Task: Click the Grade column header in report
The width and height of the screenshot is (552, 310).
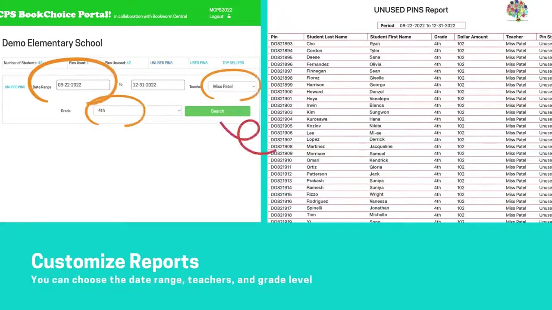Action: tap(440, 37)
